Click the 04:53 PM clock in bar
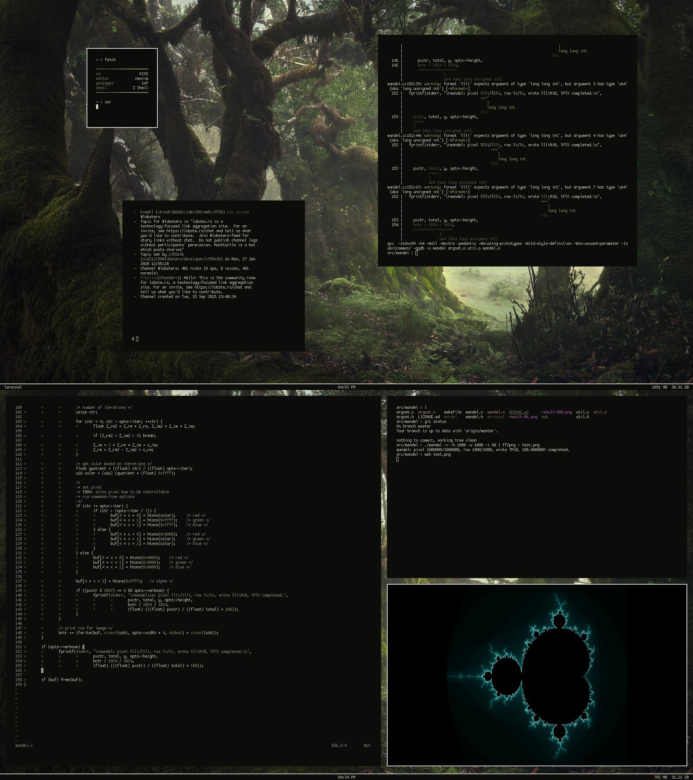693x780 pixels. (x=346, y=387)
